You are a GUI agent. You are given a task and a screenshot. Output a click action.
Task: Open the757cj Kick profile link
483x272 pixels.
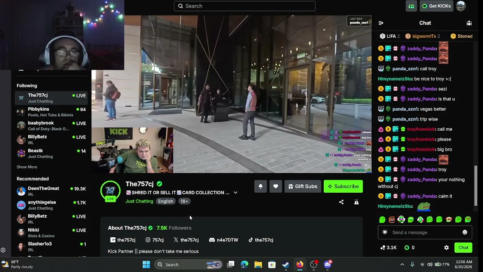pos(123,240)
